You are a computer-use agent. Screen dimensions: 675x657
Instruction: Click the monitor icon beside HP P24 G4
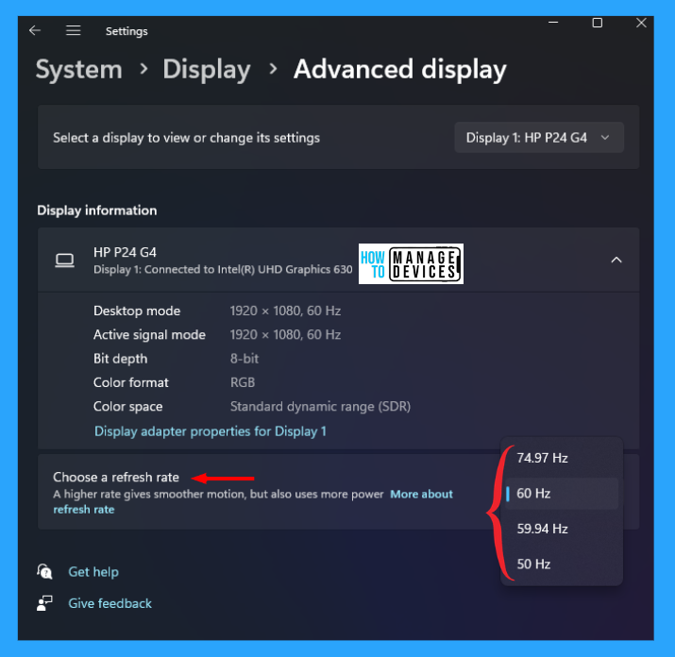(64, 260)
